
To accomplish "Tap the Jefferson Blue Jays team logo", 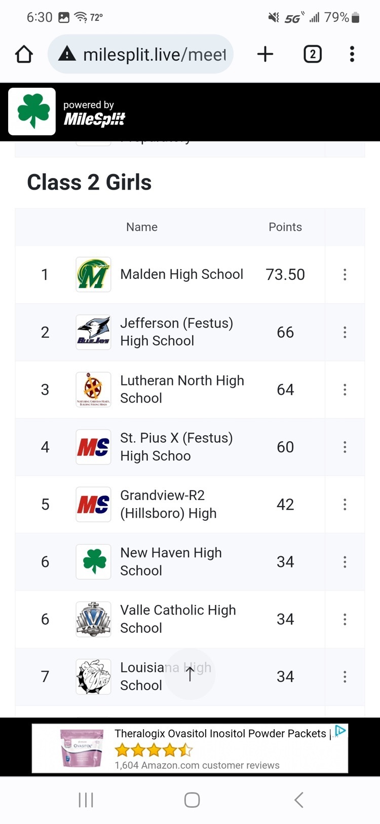I will pyautogui.click(x=93, y=332).
